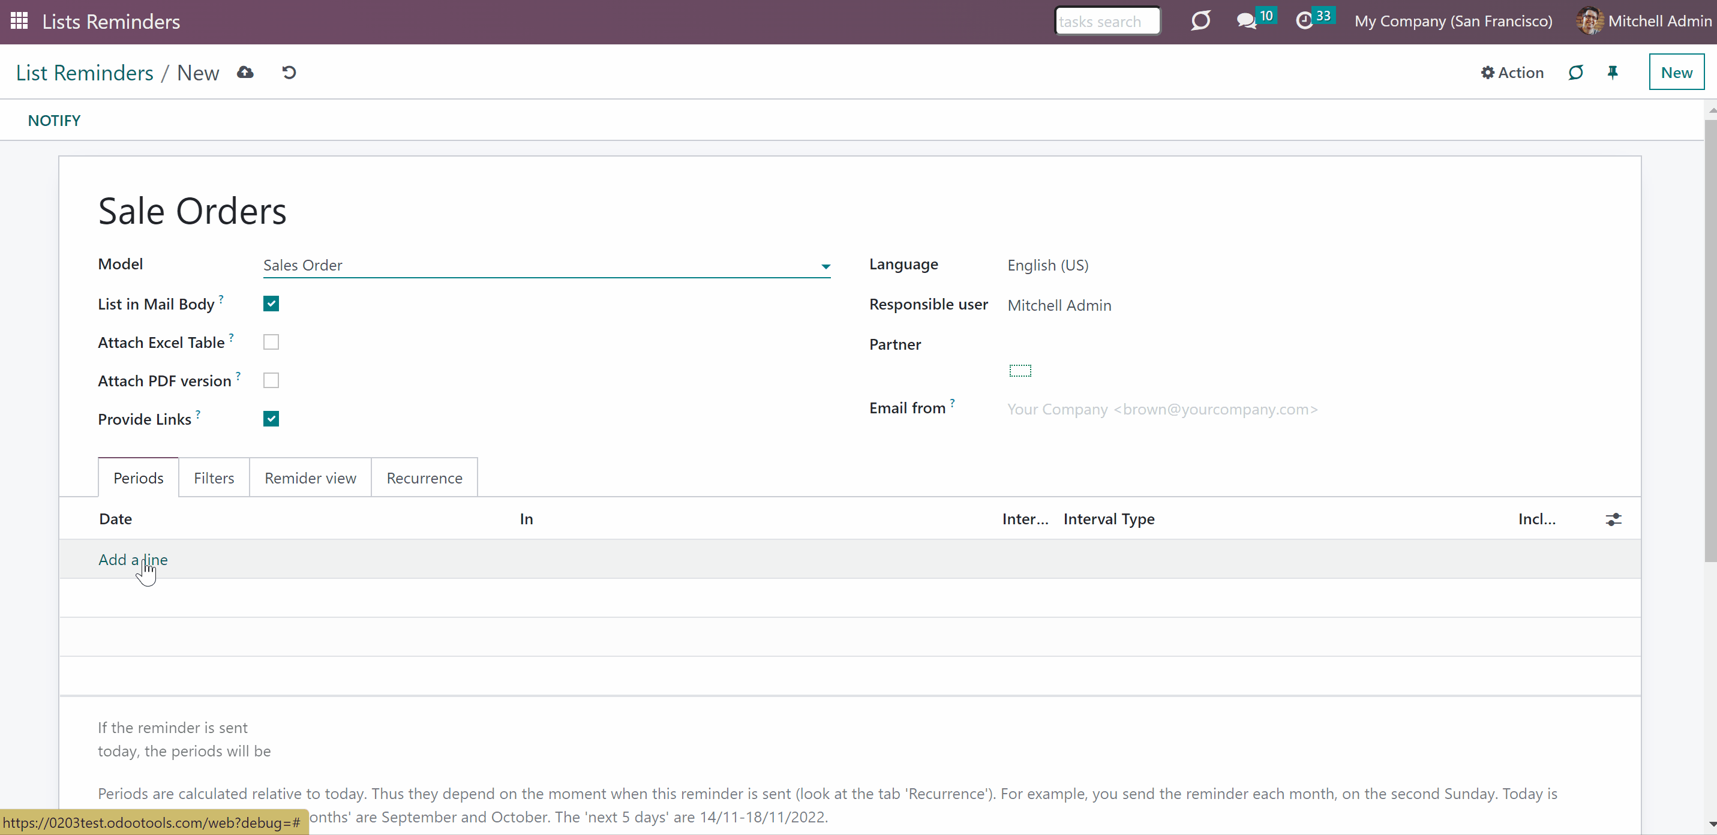Click the pin icon in control panel

tap(1613, 72)
